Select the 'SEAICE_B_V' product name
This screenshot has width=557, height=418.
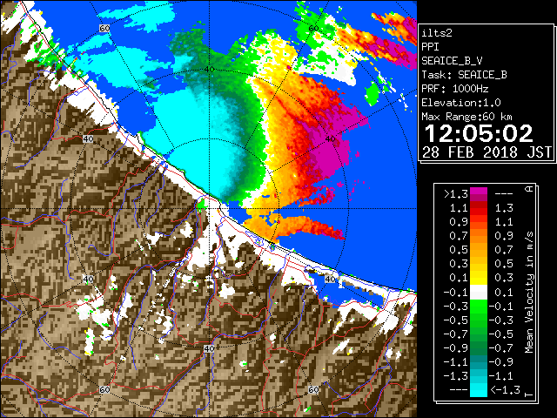(x=452, y=61)
